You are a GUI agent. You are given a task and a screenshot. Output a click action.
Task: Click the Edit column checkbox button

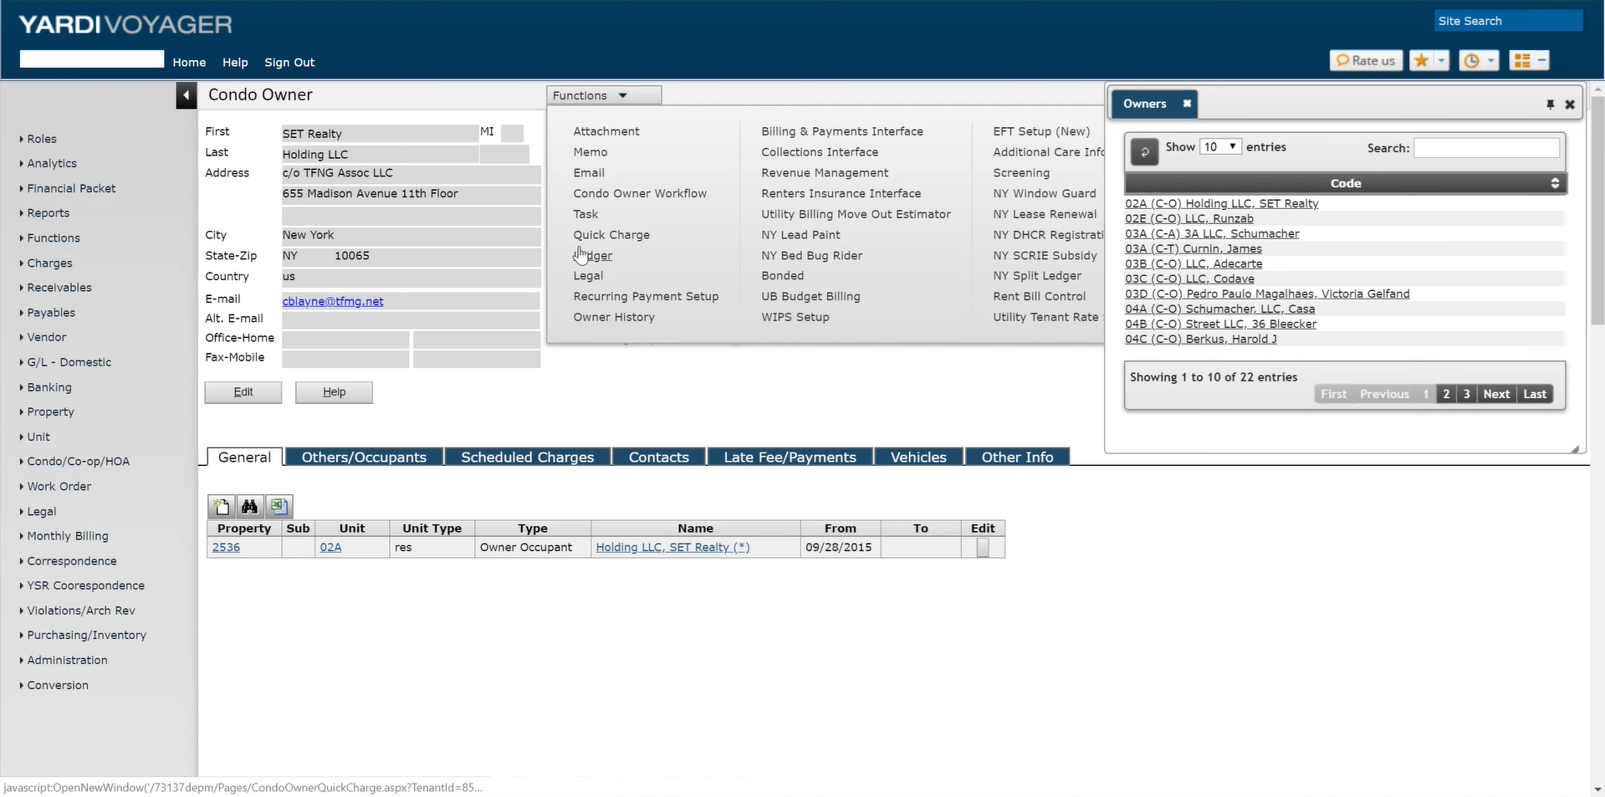(x=983, y=548)
